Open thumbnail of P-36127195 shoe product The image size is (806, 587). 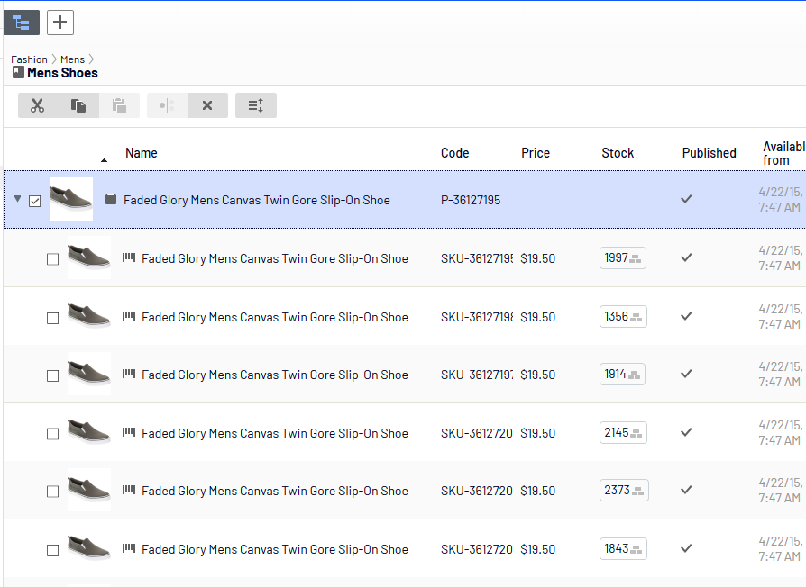pyautogui.click(x=71, y=199)
